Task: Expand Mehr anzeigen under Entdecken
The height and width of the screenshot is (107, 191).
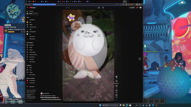Action: point(32,75)
